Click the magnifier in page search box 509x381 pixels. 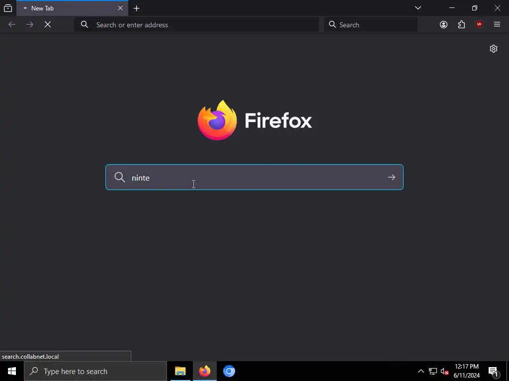pos(119,177)
